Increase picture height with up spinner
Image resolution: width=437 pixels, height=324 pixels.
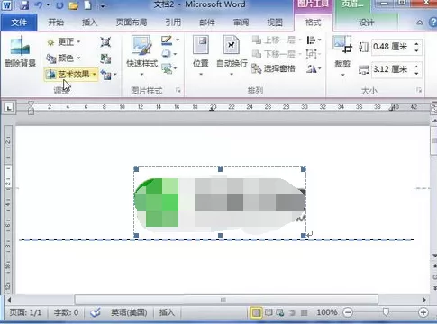(416, 44)
